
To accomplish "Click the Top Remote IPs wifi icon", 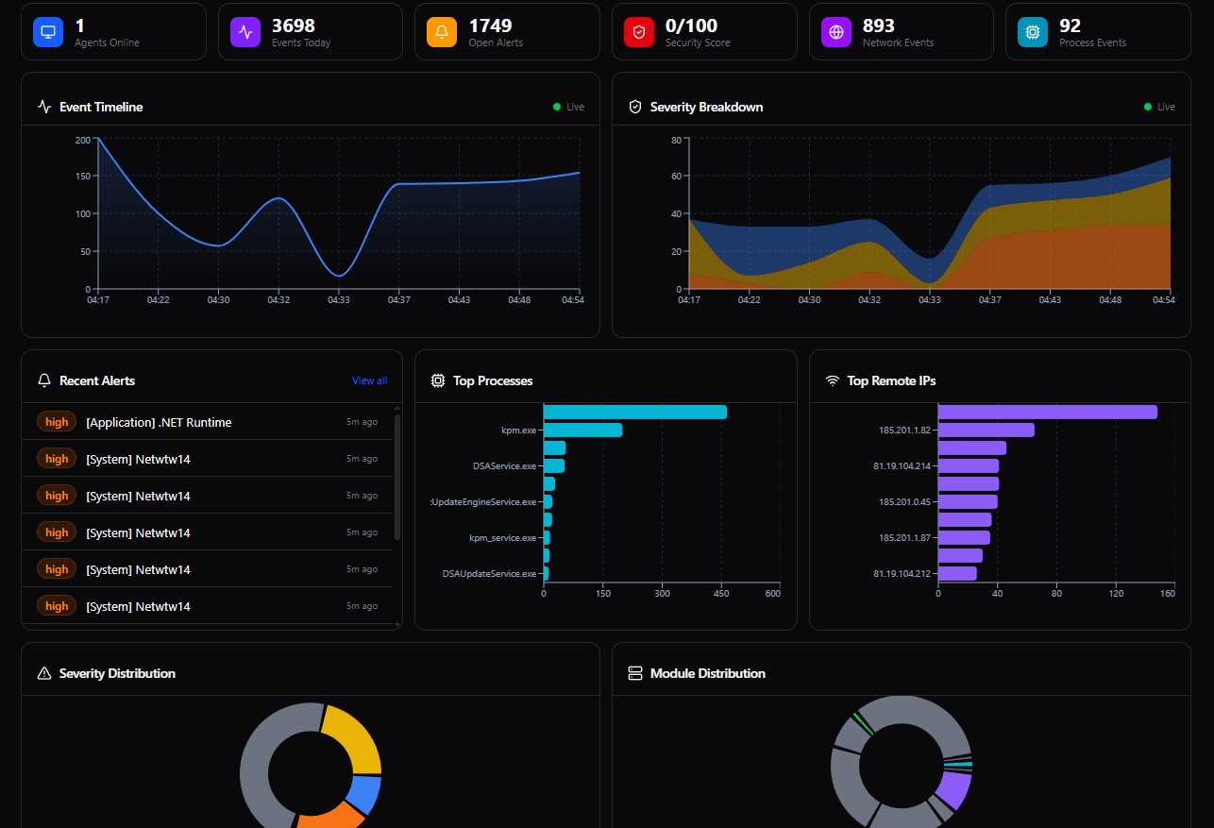I will click(831, 380).
